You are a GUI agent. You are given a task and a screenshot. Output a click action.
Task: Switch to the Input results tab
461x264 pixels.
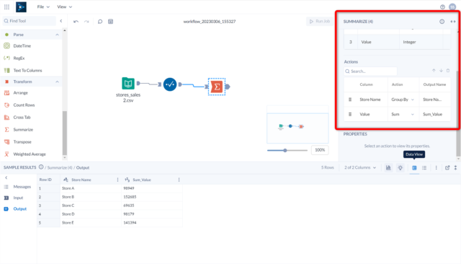point(18,198)
